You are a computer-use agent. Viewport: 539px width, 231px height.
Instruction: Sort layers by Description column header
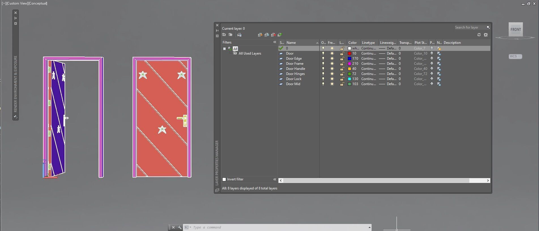pos(466,43)
